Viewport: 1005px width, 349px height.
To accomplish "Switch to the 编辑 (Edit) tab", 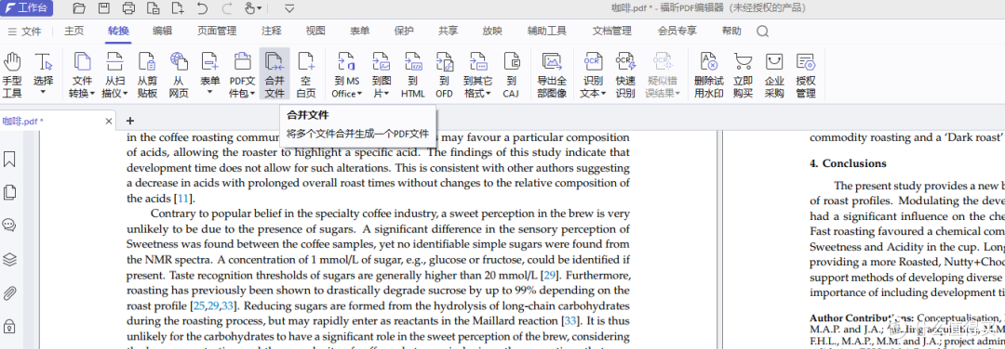I will [162, 31].
